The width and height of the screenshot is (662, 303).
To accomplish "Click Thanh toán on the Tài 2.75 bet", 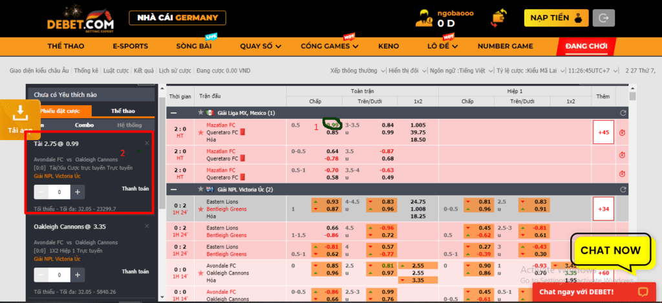I will [135, 189].
